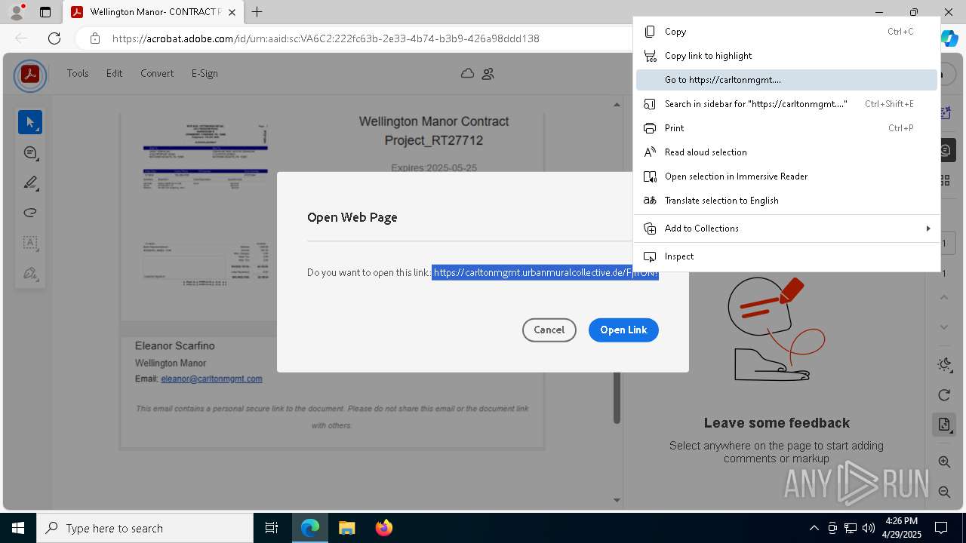The width and height of the screenshot is (966, 543).
Task: Open notifications center icon
Action: (x=941, y=528)
